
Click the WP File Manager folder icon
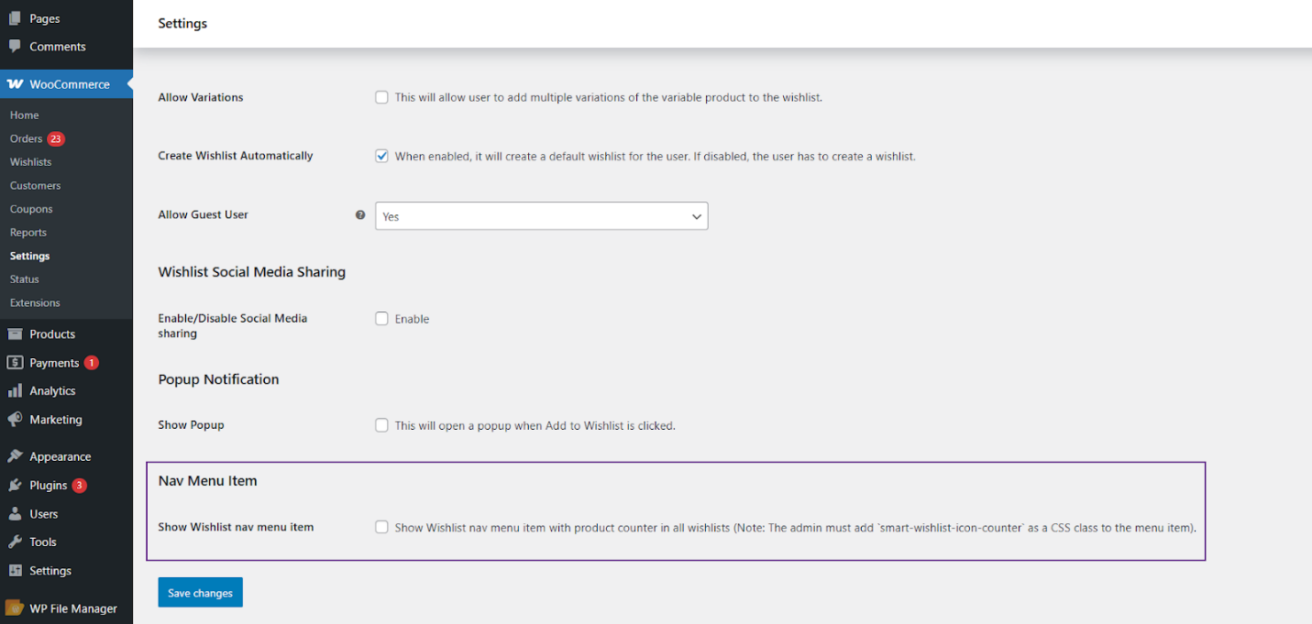[x=14, y=608]
